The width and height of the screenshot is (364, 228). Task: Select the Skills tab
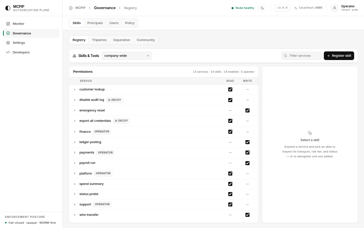pyautogui.click(x=77, y=23)
